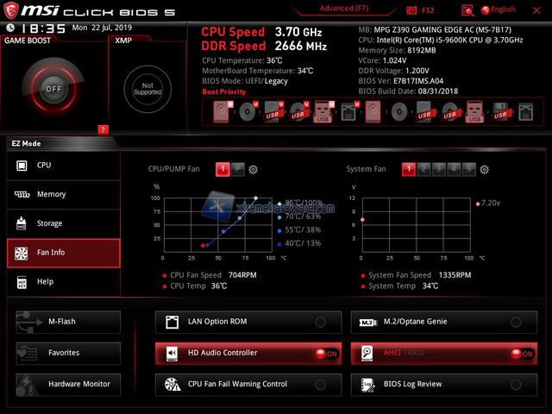
Task: Enable CPU Fan Fail Warning Control
Action: pos(321,384)
